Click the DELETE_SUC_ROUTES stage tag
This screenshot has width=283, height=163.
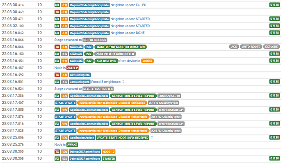pyautogui.click(x=98, y=89)
